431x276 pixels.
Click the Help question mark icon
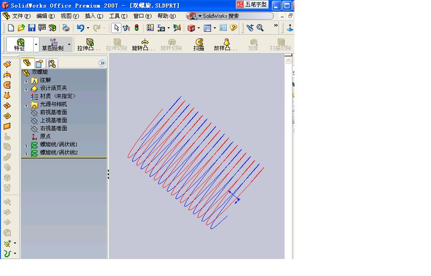pyautogui.click(x=233, y=28)
